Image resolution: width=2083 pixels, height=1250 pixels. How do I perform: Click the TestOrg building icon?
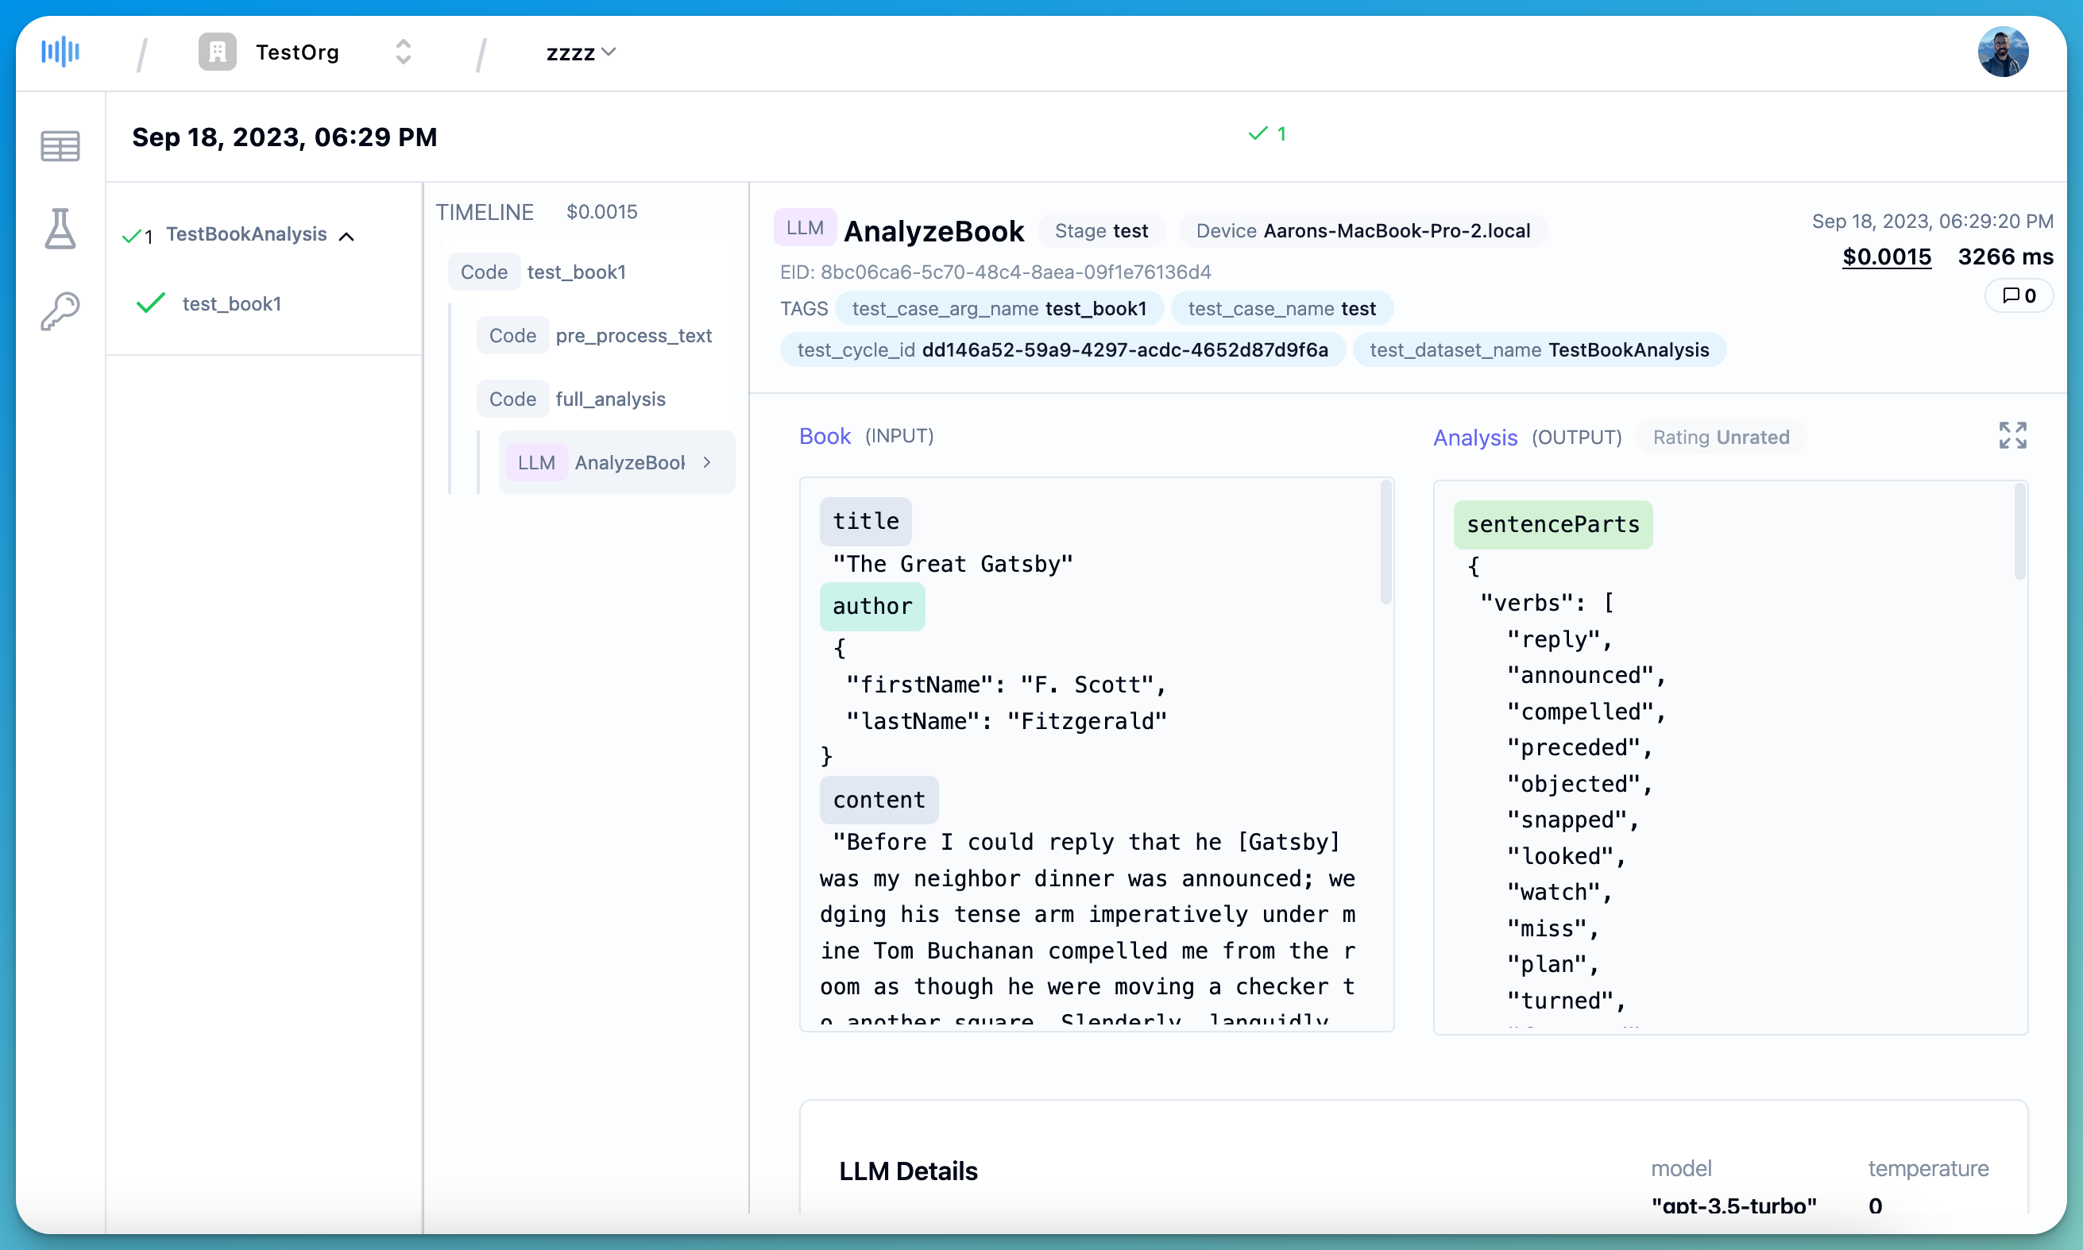pyautogui.click(x=217, y=52)
